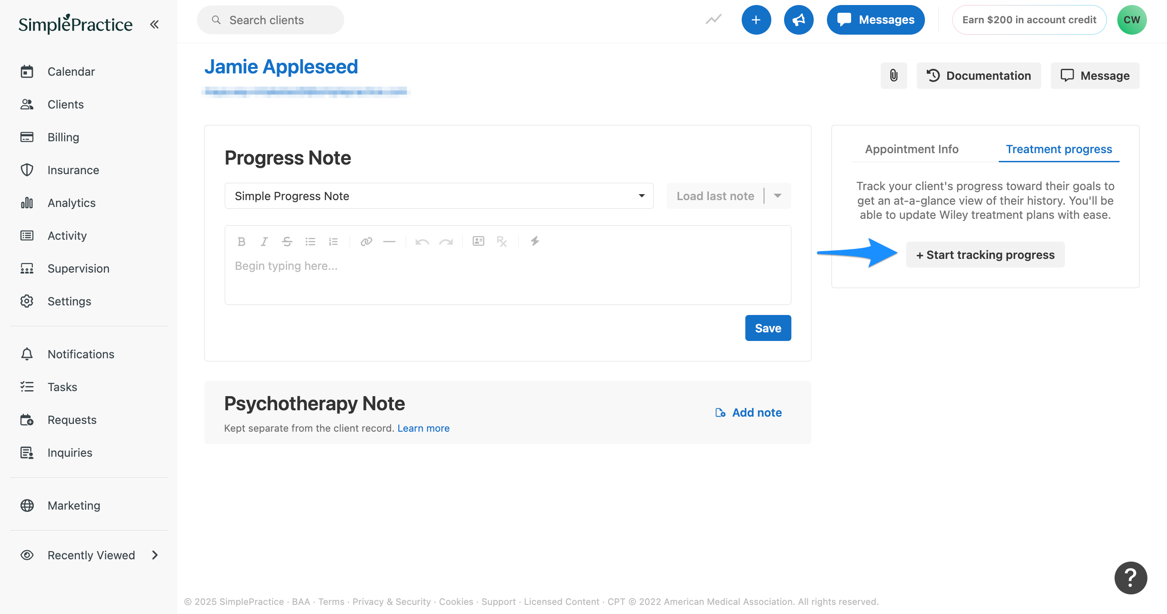
Task: Click the paperclip attachment icon
Action: coord(893,76)
